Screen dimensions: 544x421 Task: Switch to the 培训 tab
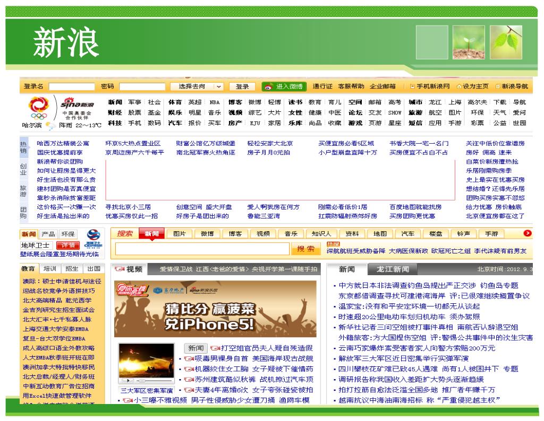[50, 269]
